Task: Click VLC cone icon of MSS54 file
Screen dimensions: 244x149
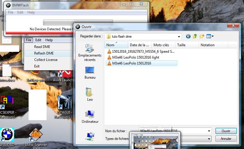Action: 109,51
